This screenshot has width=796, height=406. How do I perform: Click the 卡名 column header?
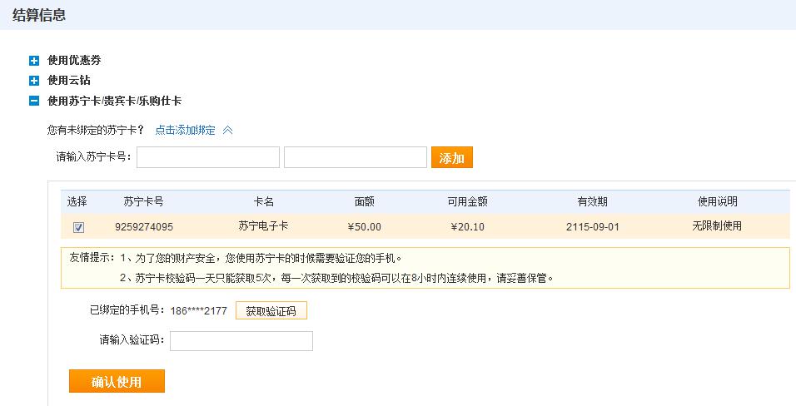263,201
